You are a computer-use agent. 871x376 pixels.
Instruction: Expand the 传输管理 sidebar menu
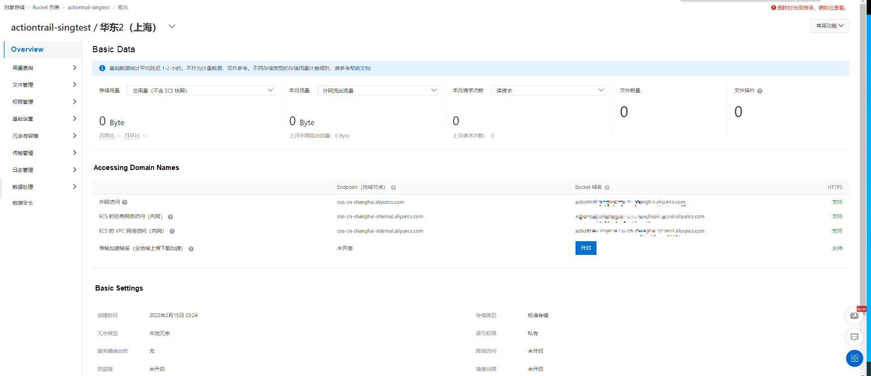click(x=43, y=153)
